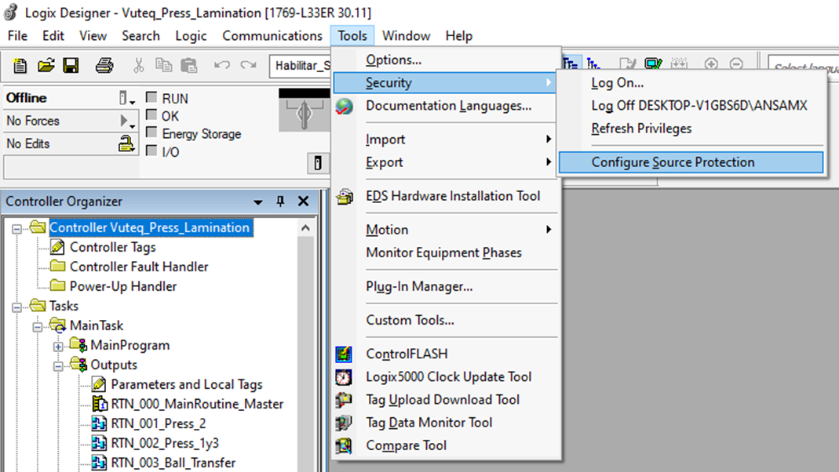Open the Offline status dropdown
Screen dimensions: 839x472
(x=133, y=96)
